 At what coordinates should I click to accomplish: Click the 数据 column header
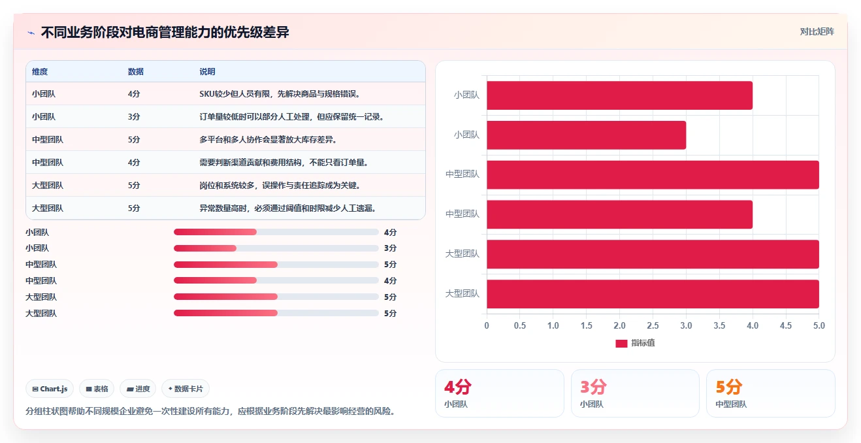136,72
